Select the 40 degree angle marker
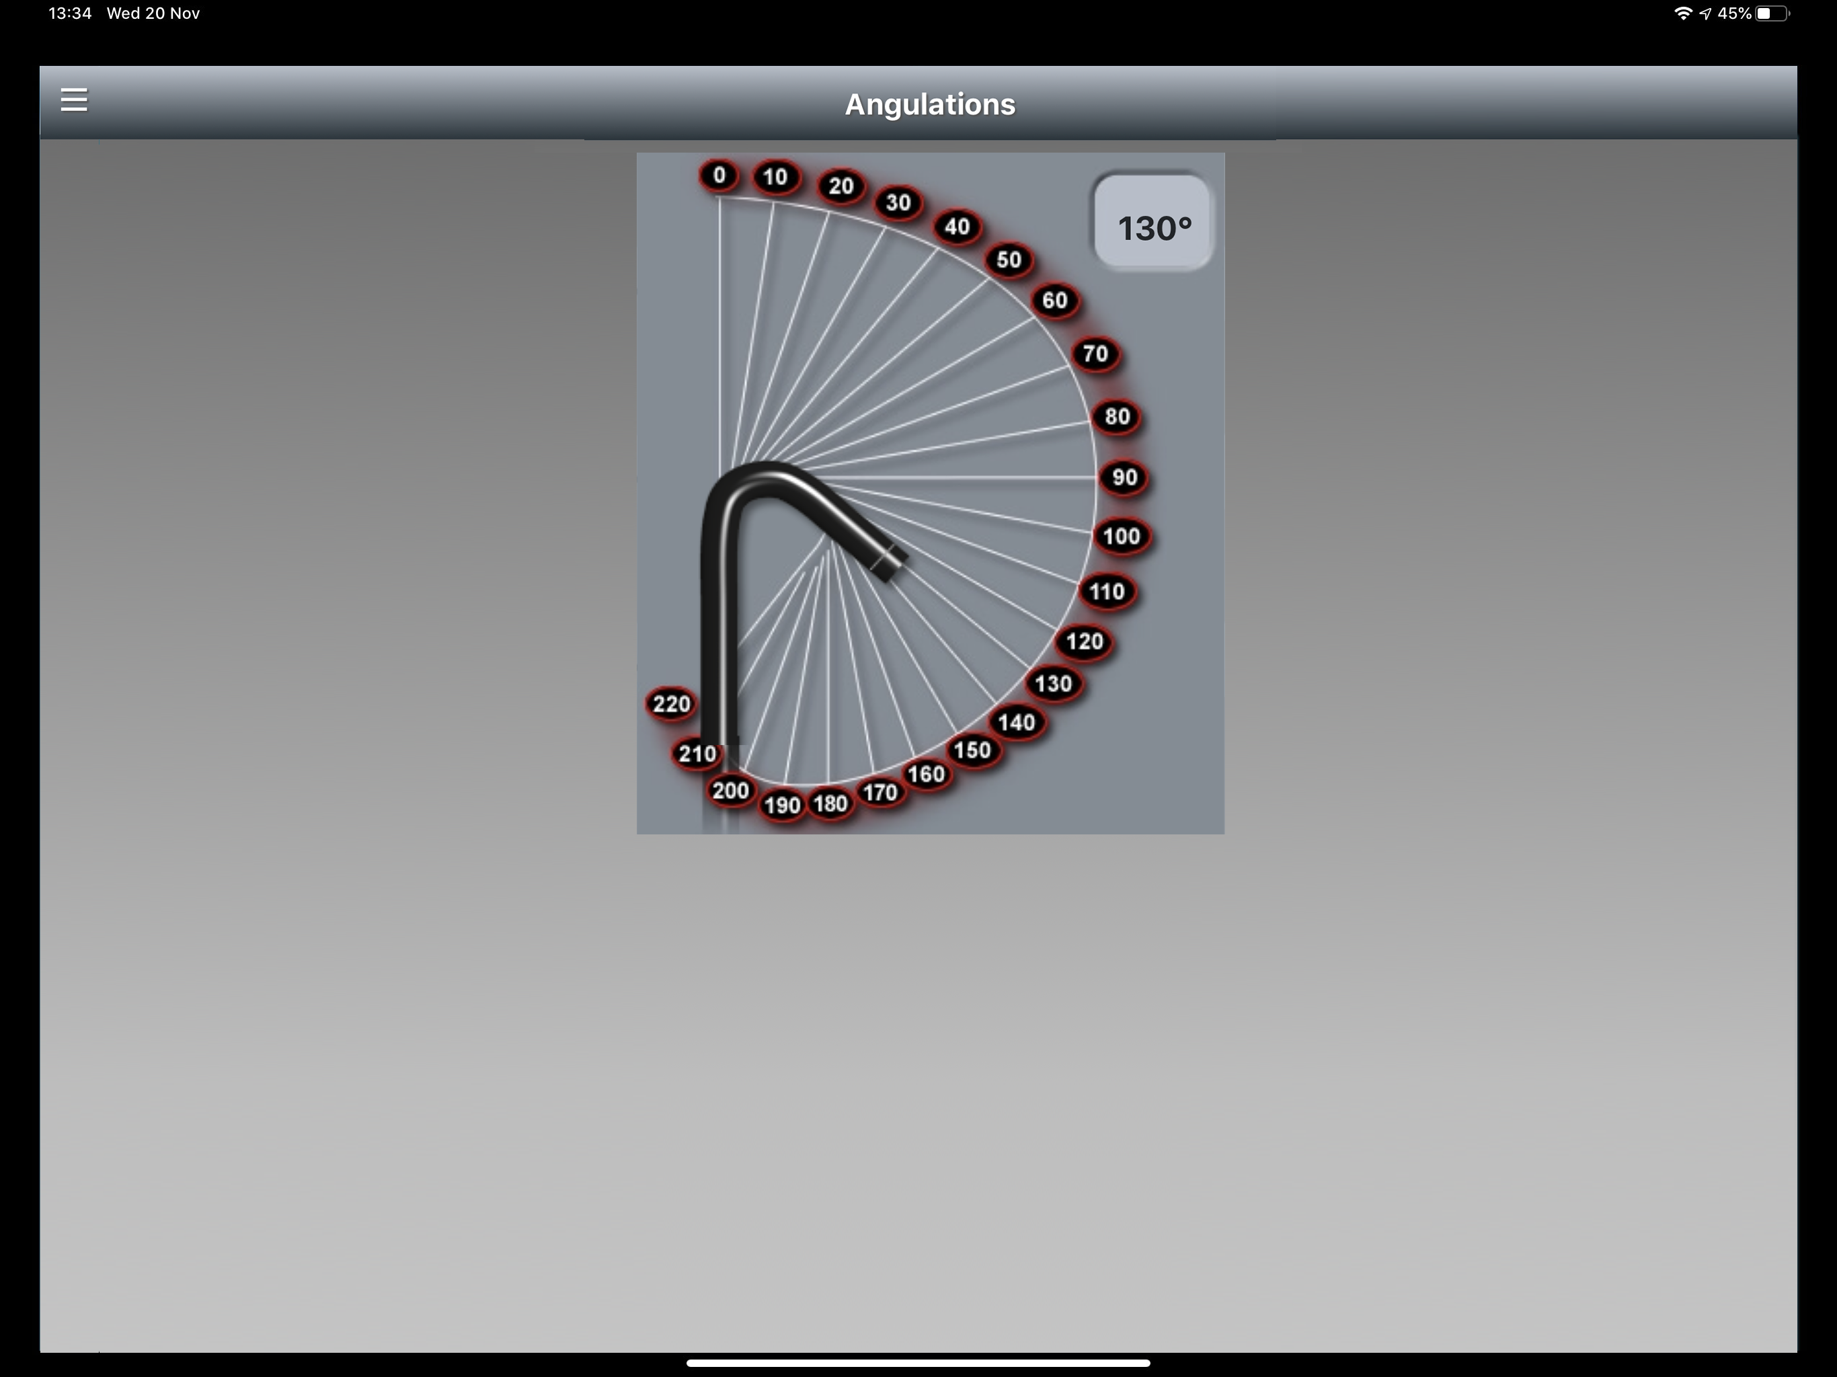Image resolution: width=1837 pixels, height=1377 pixels. (x=957, y=227)
